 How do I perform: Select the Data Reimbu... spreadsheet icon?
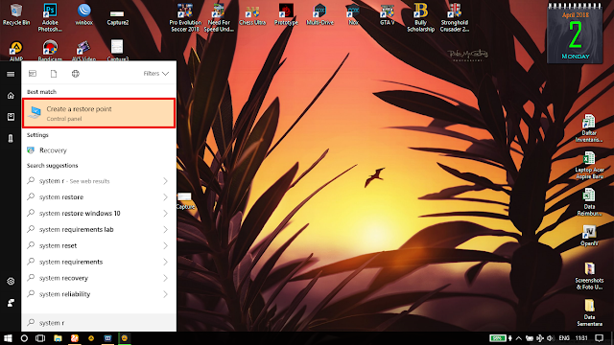point(589,202)
